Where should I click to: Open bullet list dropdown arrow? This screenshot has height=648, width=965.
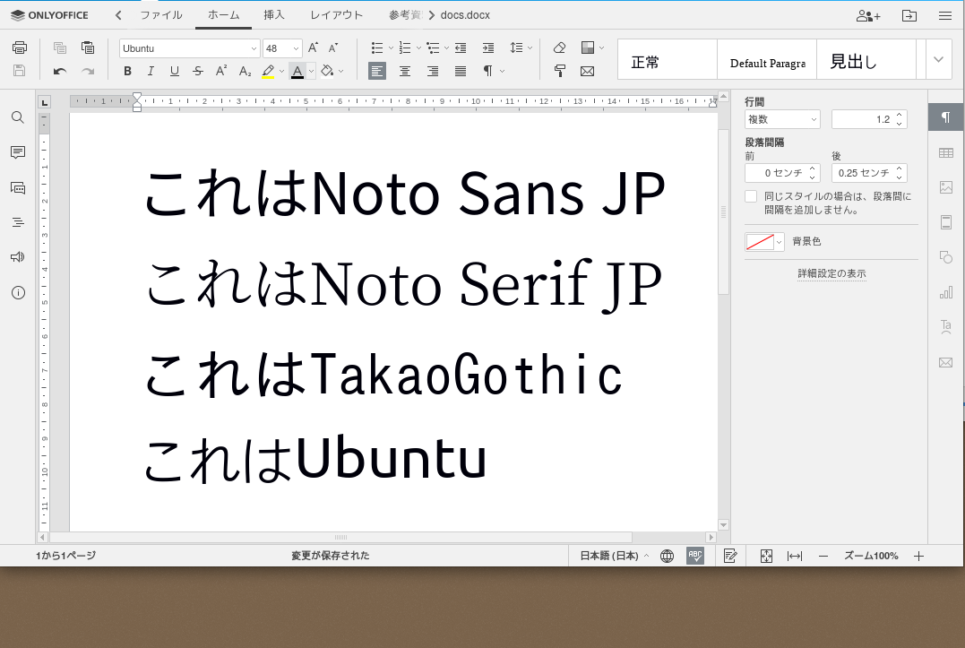click(x=391, y=48)
